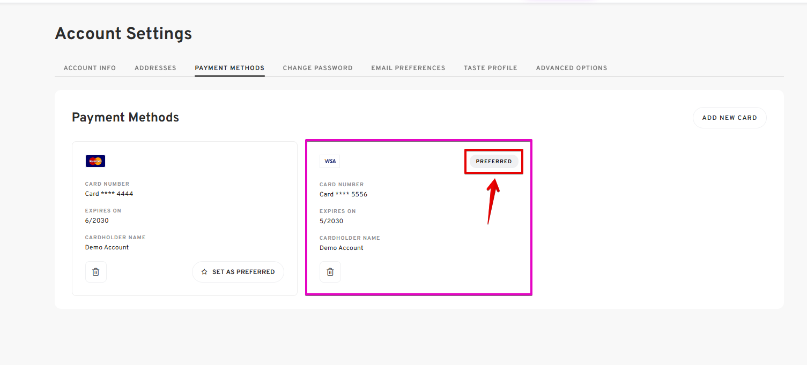Click the 5/2030 expiration date

(x=331, y=221)
